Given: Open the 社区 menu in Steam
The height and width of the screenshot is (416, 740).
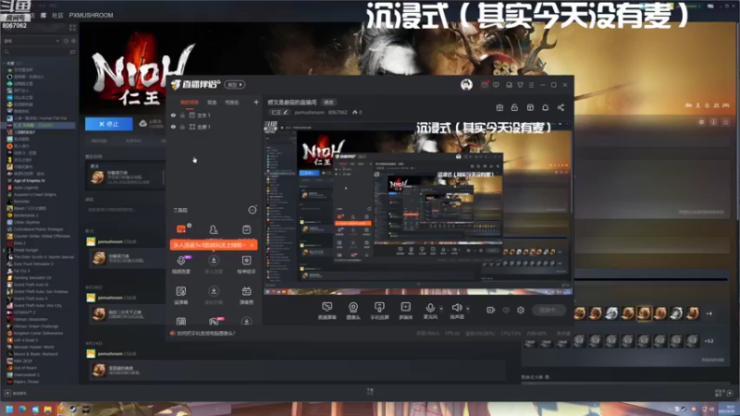Looking at the screenshot, I should 57,15.
